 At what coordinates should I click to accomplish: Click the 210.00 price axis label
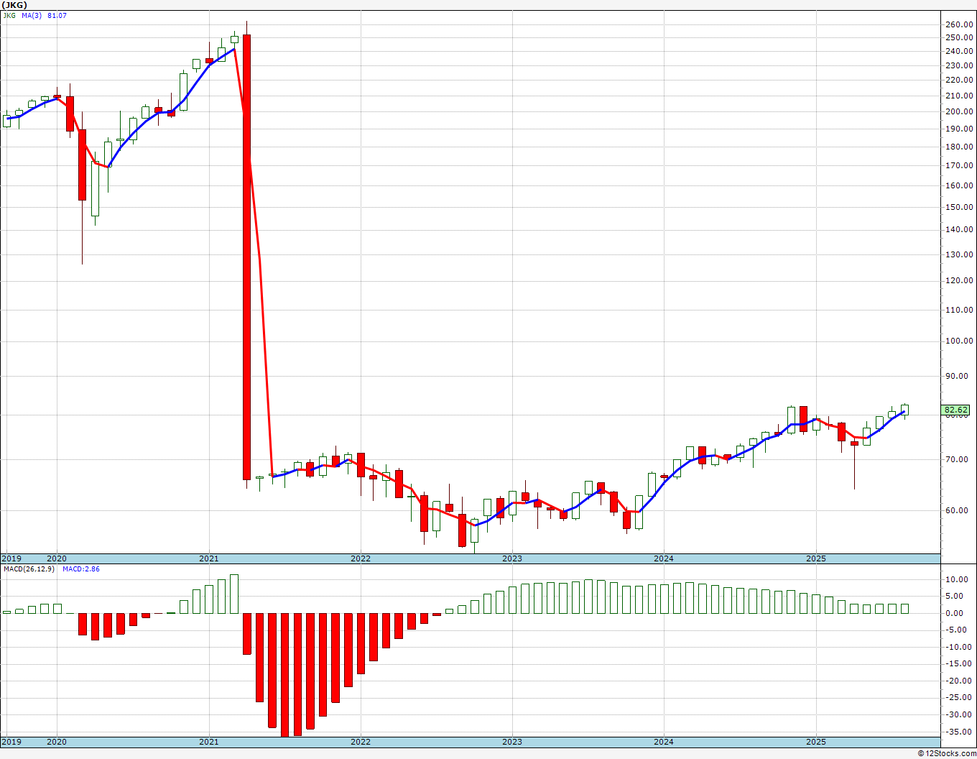(x=959, y=96)
